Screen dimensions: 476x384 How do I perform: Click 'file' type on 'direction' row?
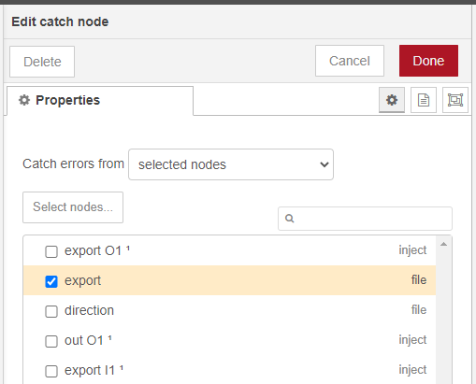tap(419, 309)
